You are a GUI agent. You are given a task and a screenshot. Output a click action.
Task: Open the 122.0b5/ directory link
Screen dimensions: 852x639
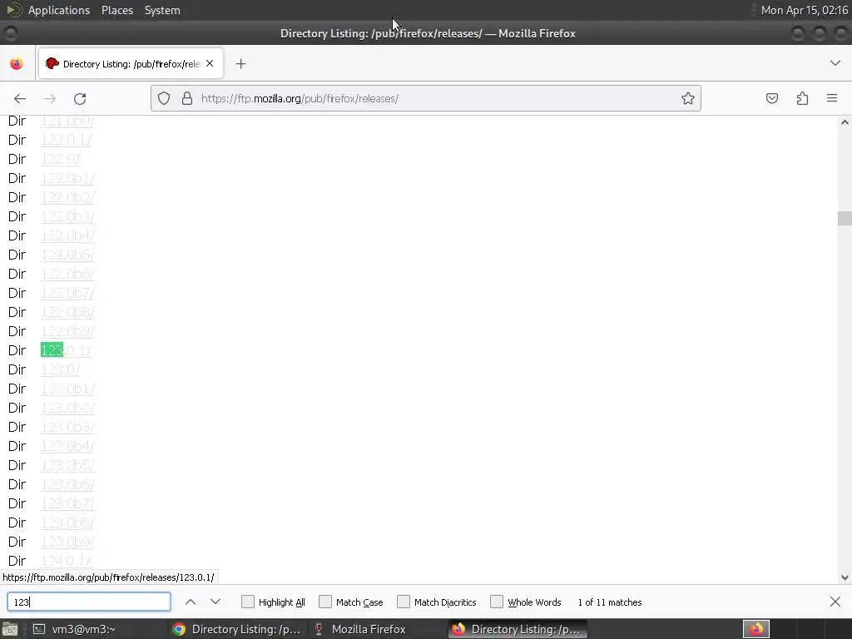pos(68,255)
